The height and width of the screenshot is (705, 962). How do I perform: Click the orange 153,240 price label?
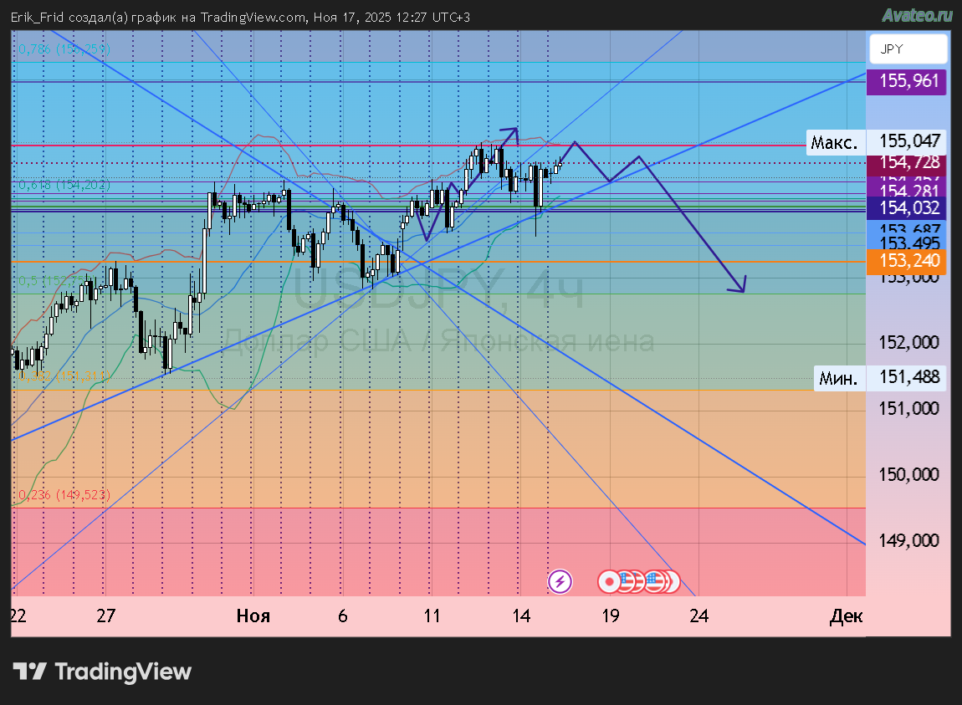coord(908,261)
